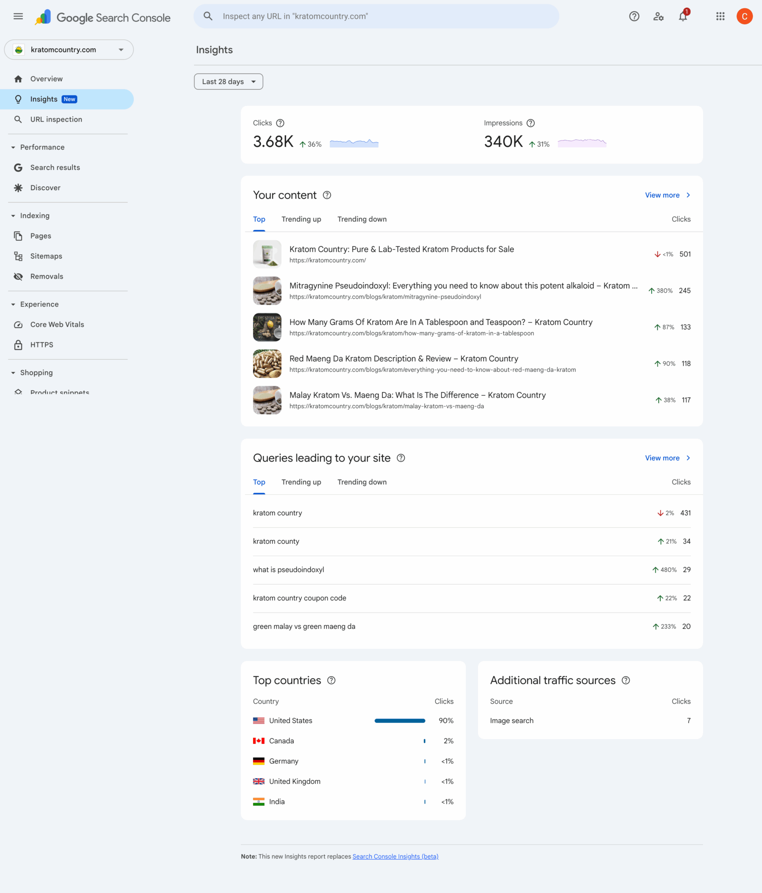Click help icon beside Queries leading to your site
The height and width of the screenshot is (893, 762).
[401, 458]
